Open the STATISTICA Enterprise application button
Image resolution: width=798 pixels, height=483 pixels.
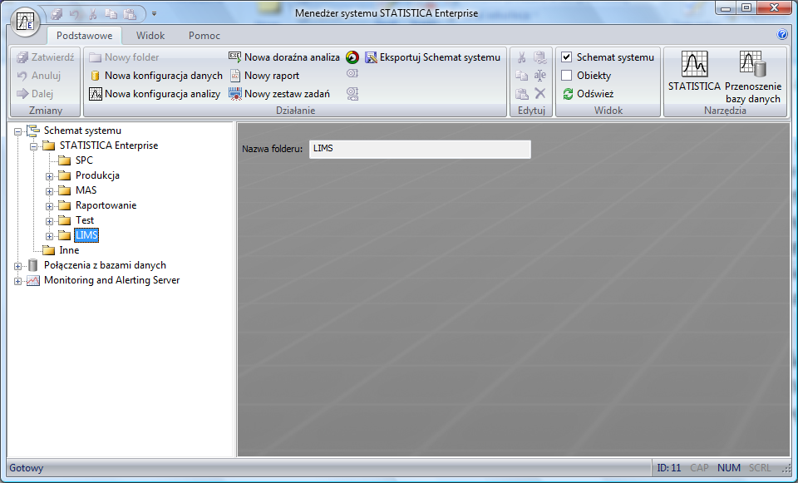point(25,22)
